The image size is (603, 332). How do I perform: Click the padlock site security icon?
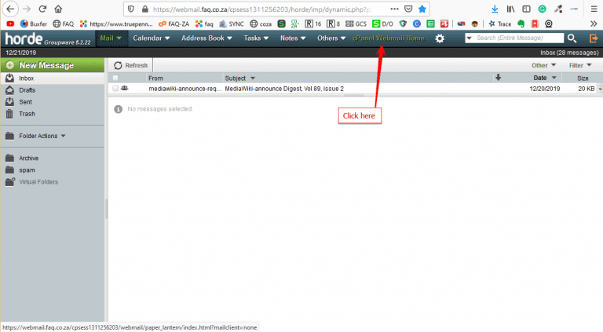(145, 9)
